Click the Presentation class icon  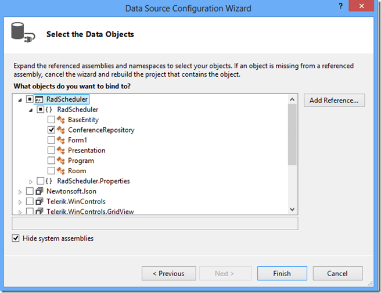tap(61, 151)
